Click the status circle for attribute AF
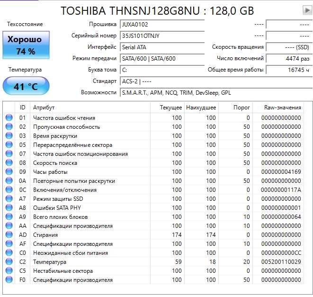Image resolution: width=313 pixels, height=297 pixels. (x=9, y=243)
